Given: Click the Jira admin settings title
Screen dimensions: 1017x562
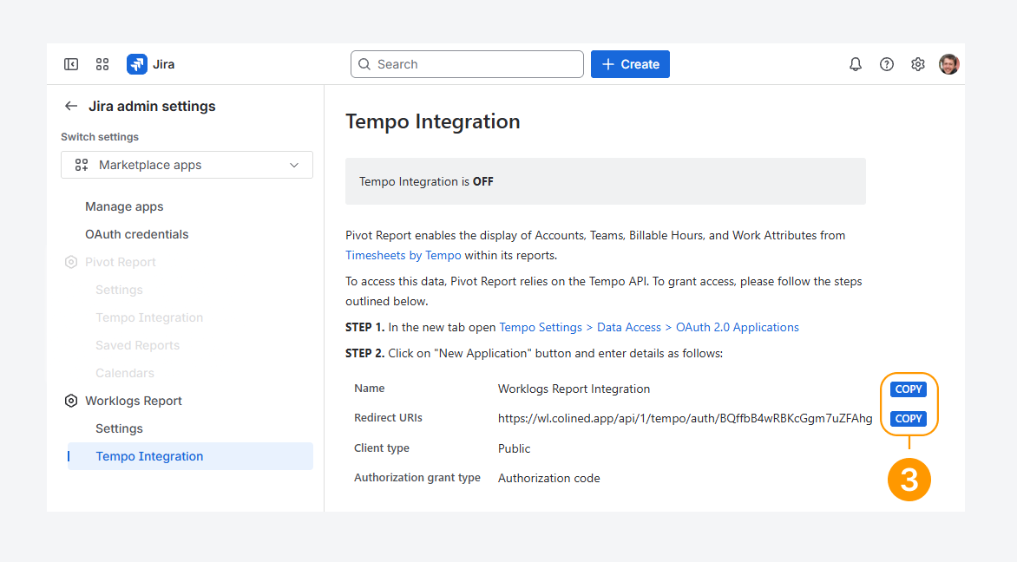Looking at the screenshot, I should point(152,107).
